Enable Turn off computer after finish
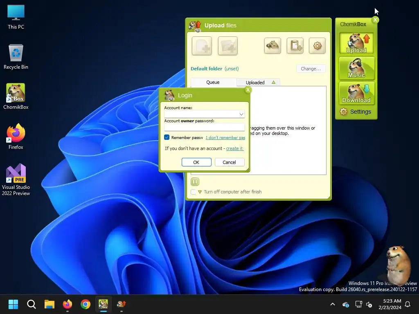The width and height of the screenshot is (419, 314). coord(193,192)
